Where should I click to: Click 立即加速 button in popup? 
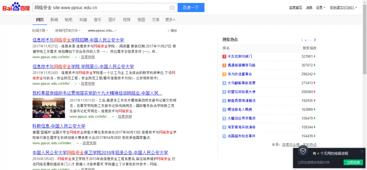pyautogui.click(x=353, y=162)
